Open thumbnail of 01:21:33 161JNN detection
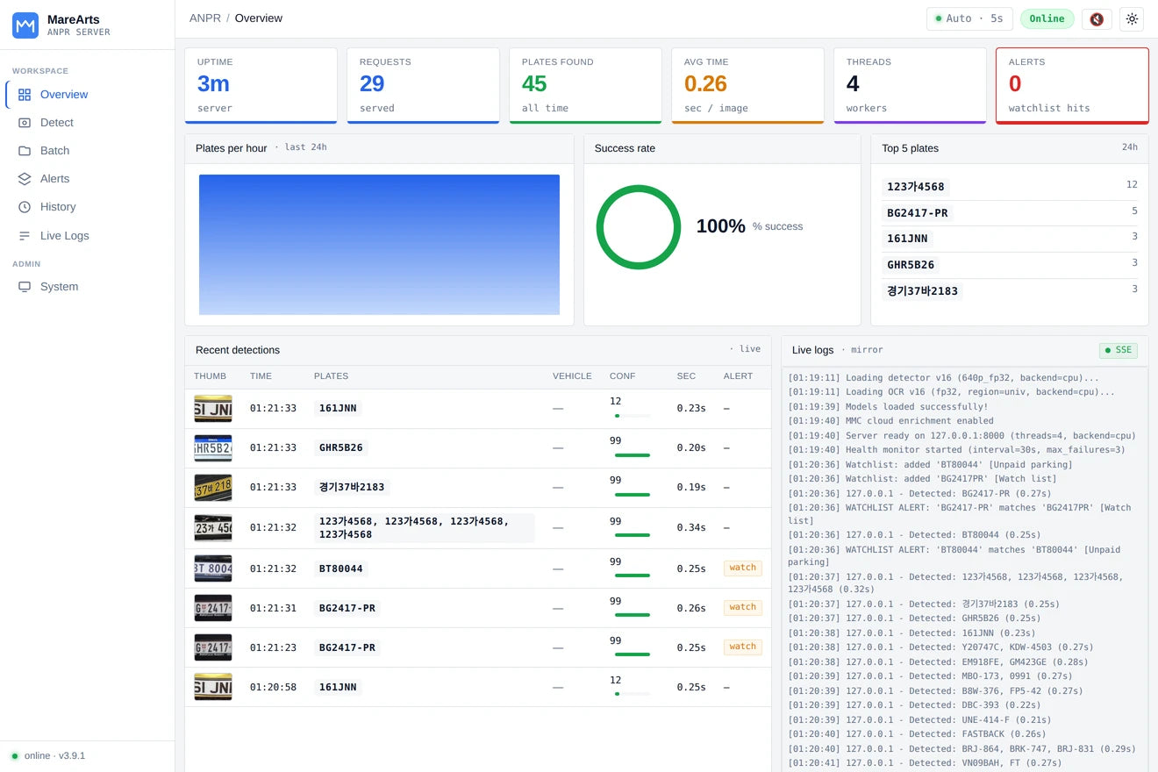Screen dimensions: 1158x772 (x=213, y=409)
